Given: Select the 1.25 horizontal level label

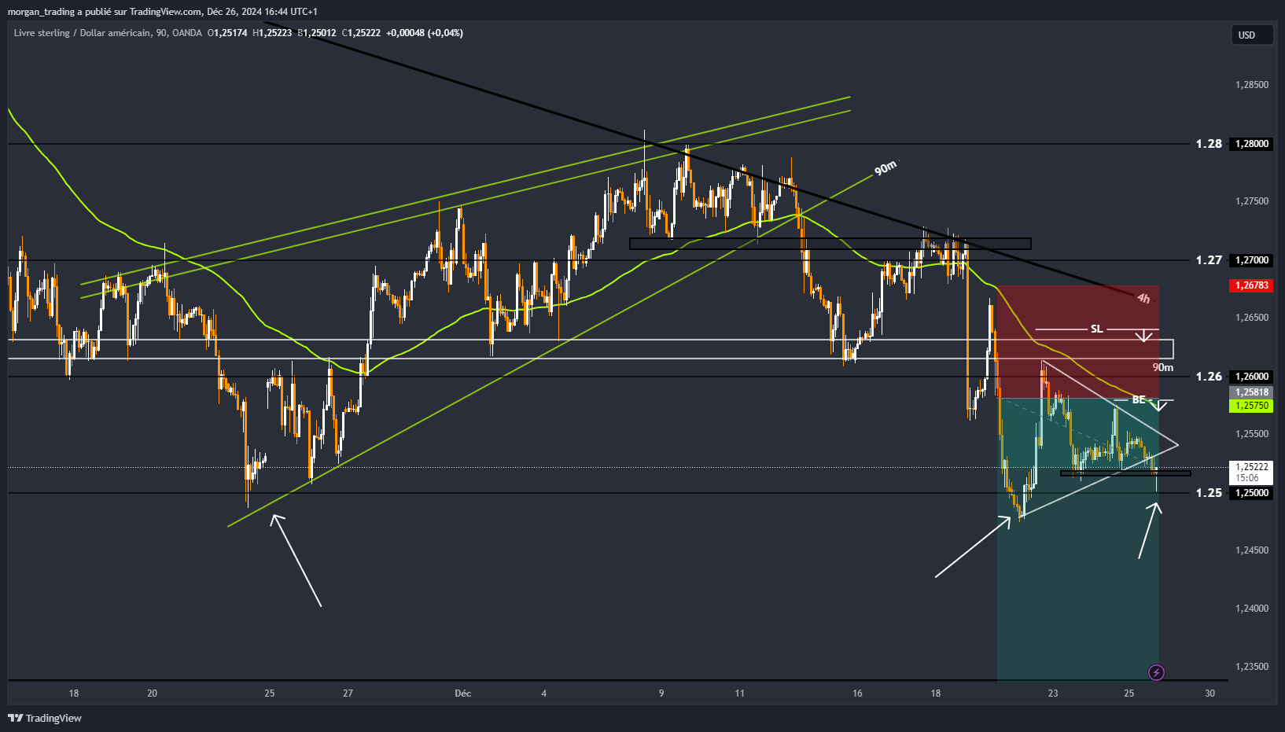Looking at the screenshot, I should [1209, 493].
